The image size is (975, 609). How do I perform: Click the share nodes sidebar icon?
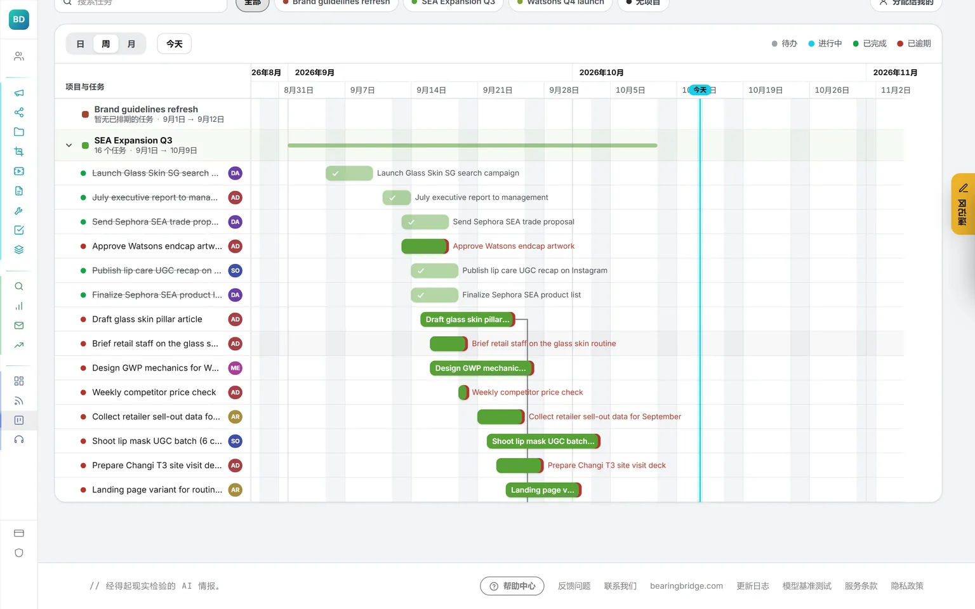(19, 112)
